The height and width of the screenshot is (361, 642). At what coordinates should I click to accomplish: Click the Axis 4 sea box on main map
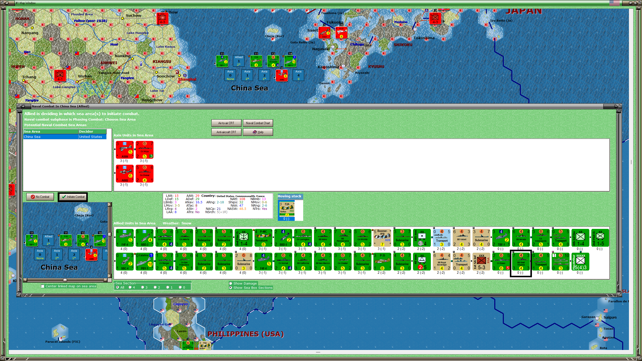298,75
